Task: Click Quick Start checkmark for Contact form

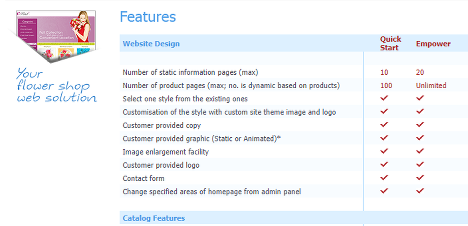Action: pos(384,177)
